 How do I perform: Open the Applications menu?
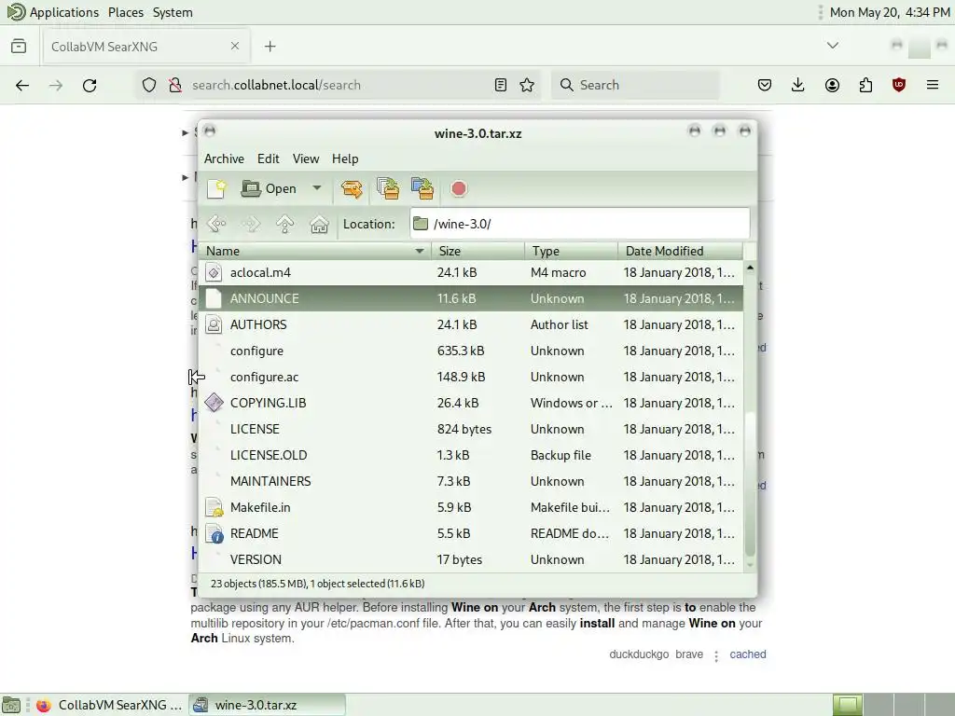coord(63,12)
